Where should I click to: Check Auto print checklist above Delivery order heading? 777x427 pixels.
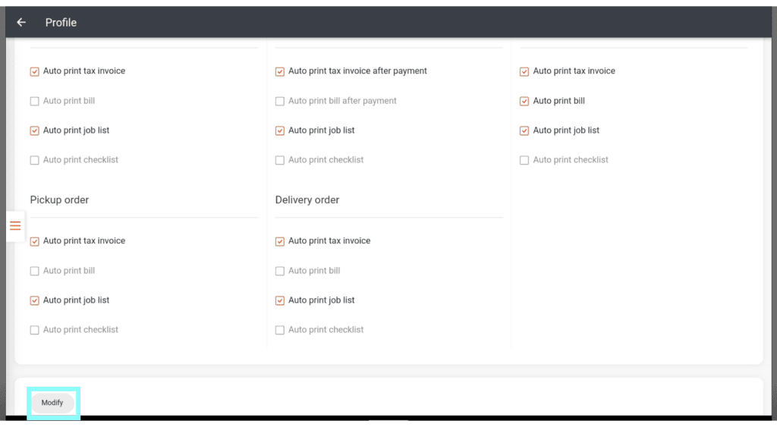(280, 160)
